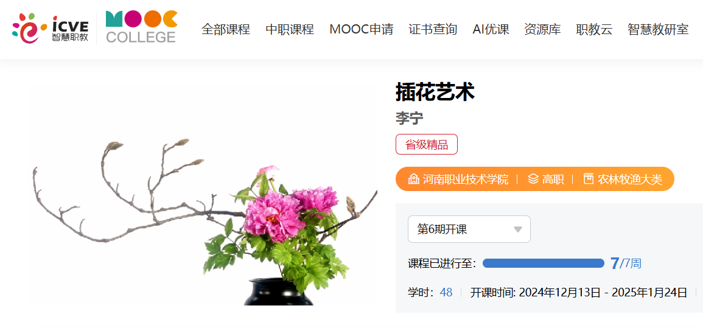The width and height of the screenshot is (703, 328).
Task: Open the 全部课程 menu item
Action: pos(226,30)
